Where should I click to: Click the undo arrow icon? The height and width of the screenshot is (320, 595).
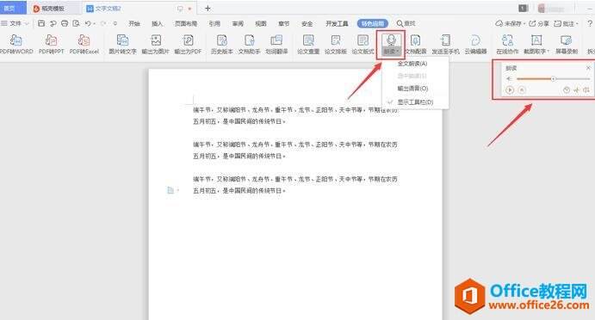point(88,23)
